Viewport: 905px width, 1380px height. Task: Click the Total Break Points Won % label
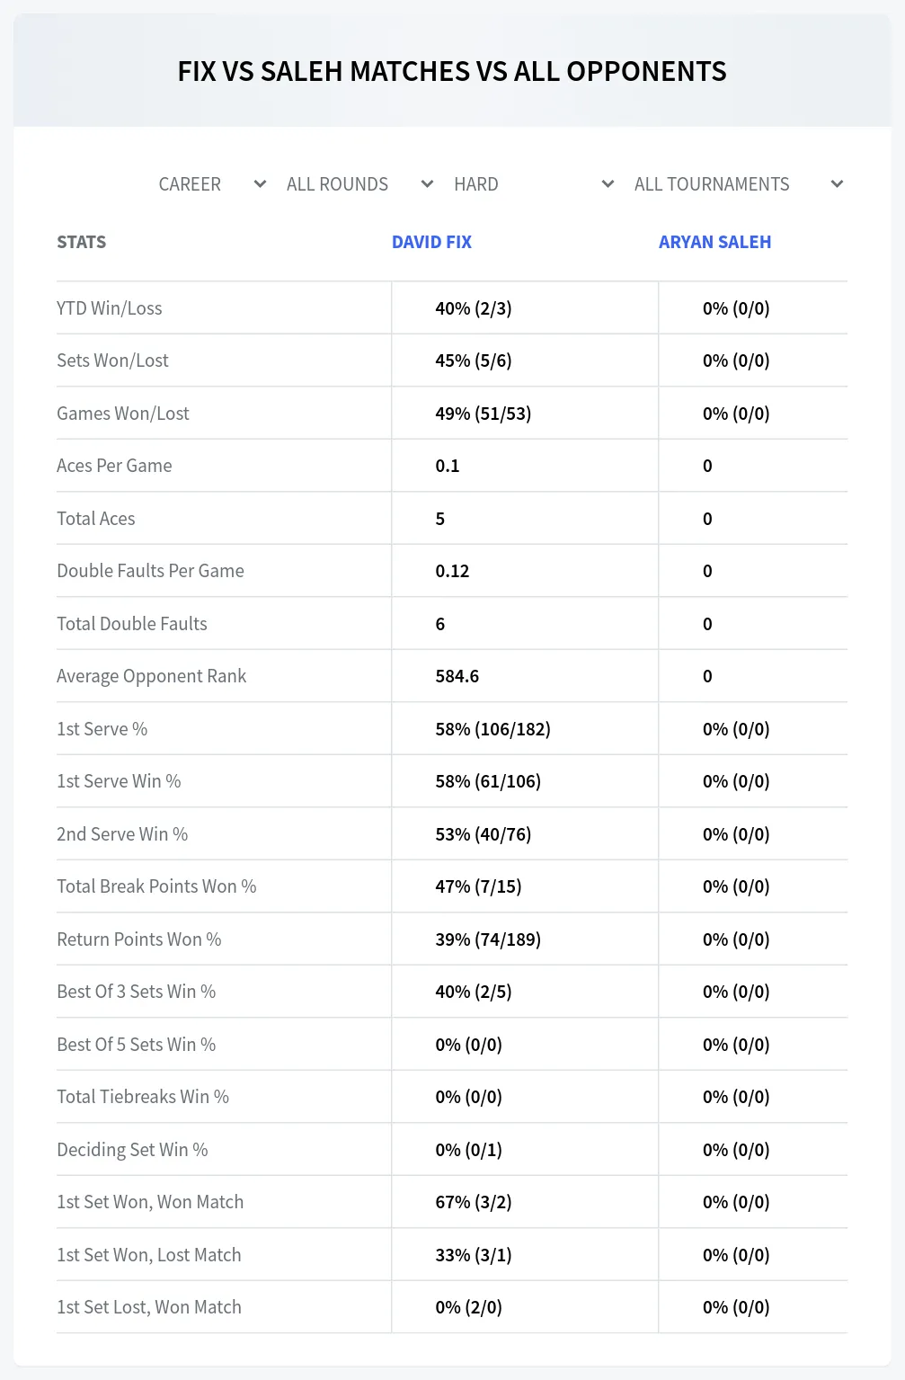156,886
